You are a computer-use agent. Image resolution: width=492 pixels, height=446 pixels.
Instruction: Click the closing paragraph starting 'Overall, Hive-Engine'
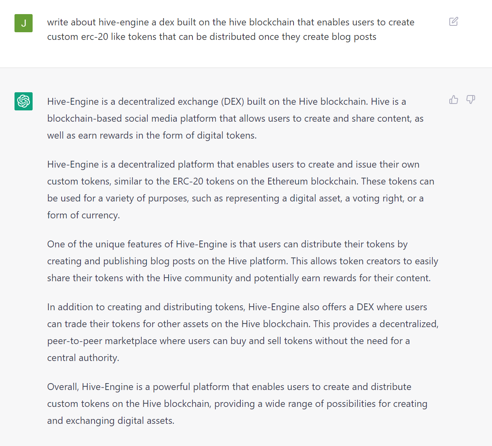(x=237, y=404)
